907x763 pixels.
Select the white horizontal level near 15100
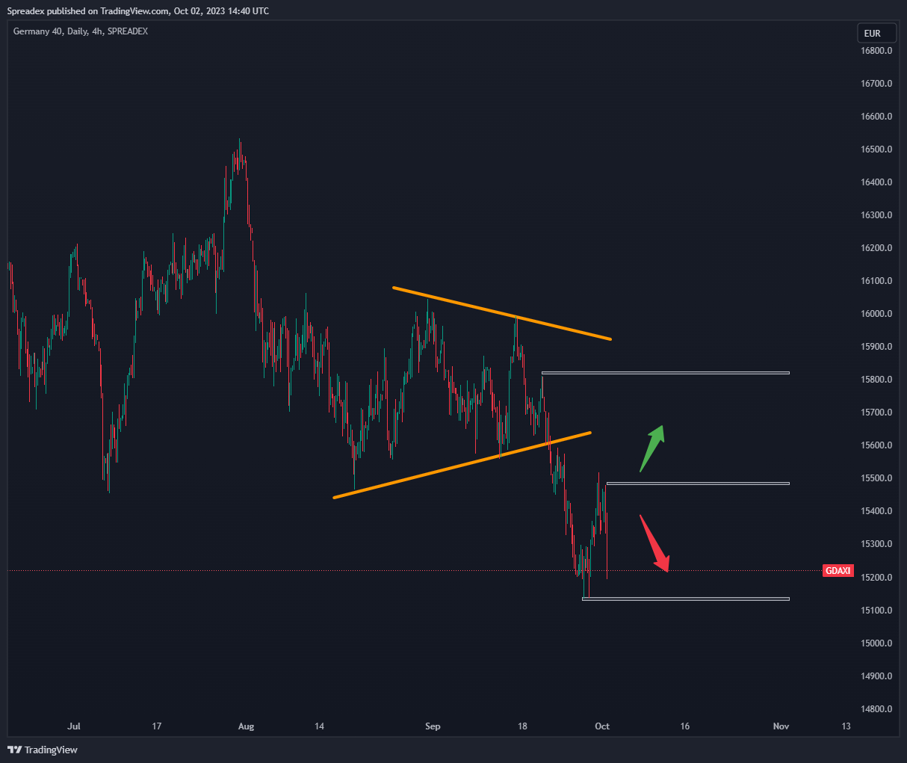685,599
